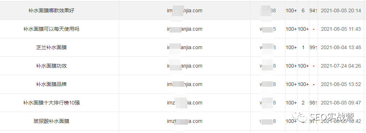Click rank value 6 in first row
Image resolution: width=366 pixels, height=133 pixels.
pyautogui.click(x=303, y=11)
